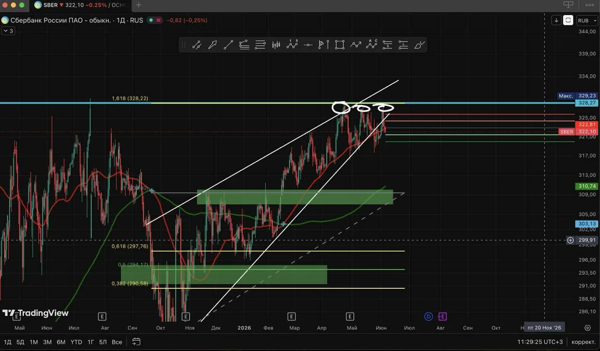Click the down-arrow snapshot button near RUB

pos(556,20)
